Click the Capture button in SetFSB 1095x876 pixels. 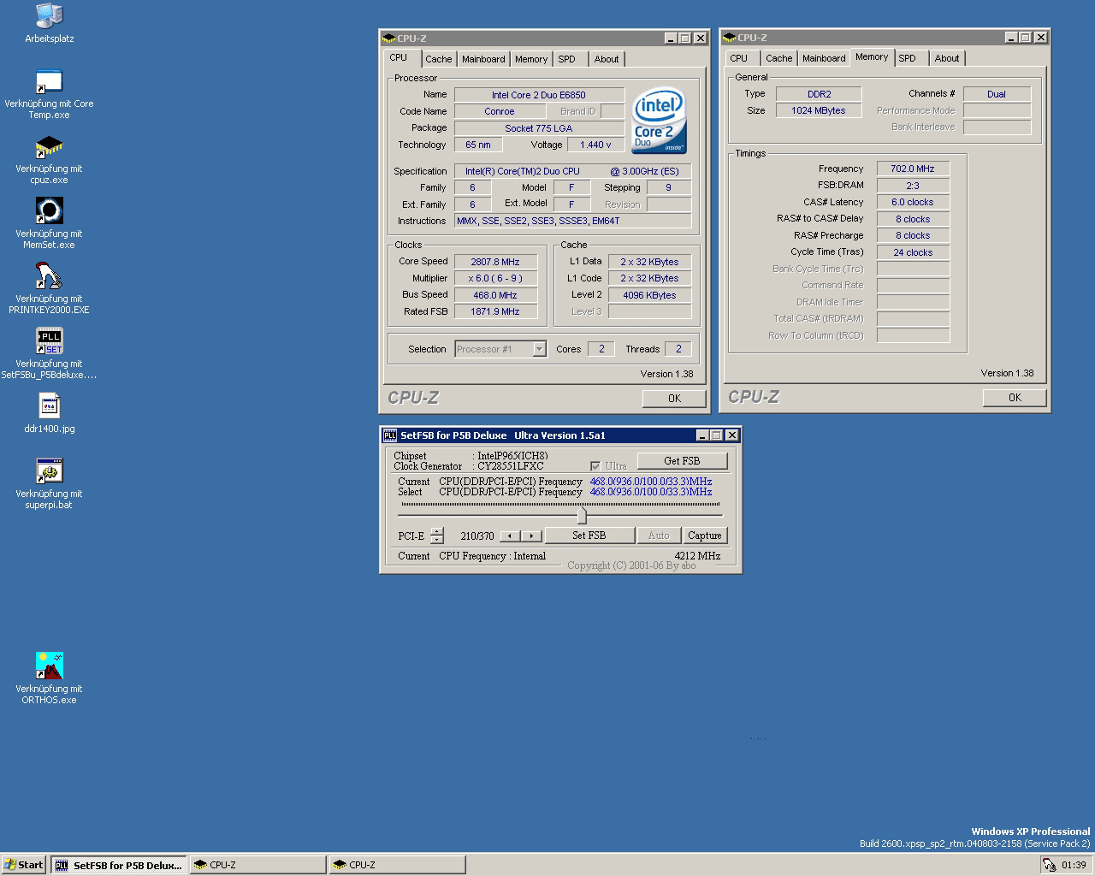click(705, 536)
